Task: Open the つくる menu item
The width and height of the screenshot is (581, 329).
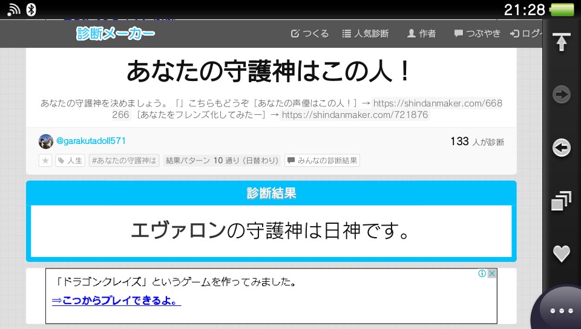Action: [310, 34]
